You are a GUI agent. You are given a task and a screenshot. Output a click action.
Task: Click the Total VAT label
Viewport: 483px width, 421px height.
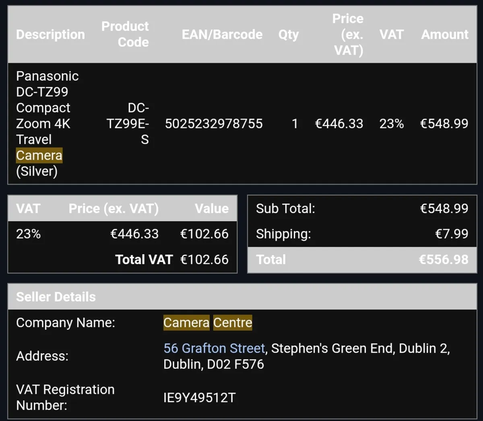[x=144, y=260]
